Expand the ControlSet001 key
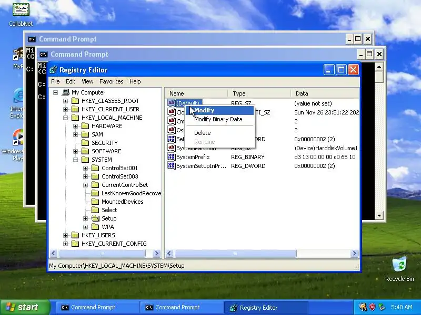The image size is (421, 315). tap(85, 168)
